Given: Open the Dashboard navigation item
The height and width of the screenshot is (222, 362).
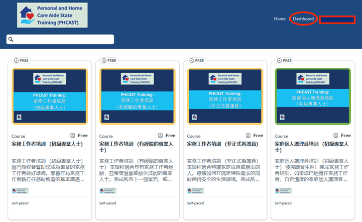Looking at the screenshot, I should click(303, 19).
